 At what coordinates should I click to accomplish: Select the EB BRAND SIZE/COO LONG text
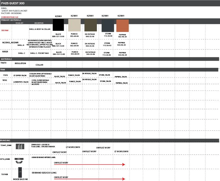(x=44, y=173)
